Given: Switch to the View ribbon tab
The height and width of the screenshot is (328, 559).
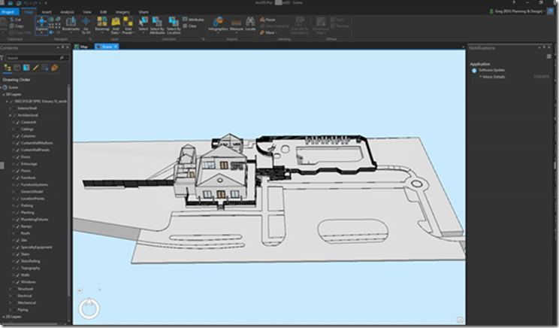Looking at the screenshot, I should [x=87, y=12].
